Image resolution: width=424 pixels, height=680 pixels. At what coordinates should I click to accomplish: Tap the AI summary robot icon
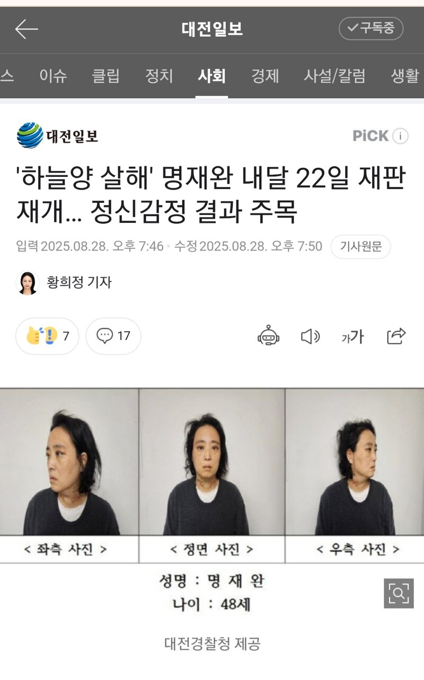tap(269, 336)
